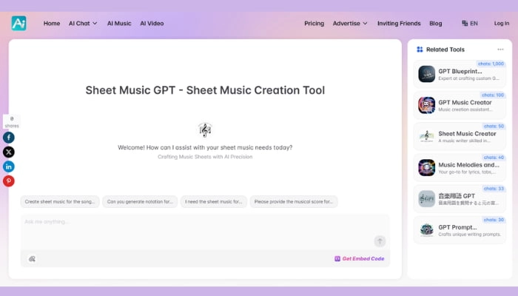Click Music Melodies thumbnail icon
The width and height of the screenshot is (518, 296).
tap(426, 167)
